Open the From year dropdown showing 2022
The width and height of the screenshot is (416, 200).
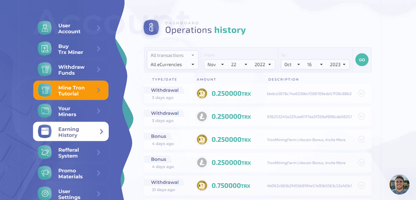262,64
